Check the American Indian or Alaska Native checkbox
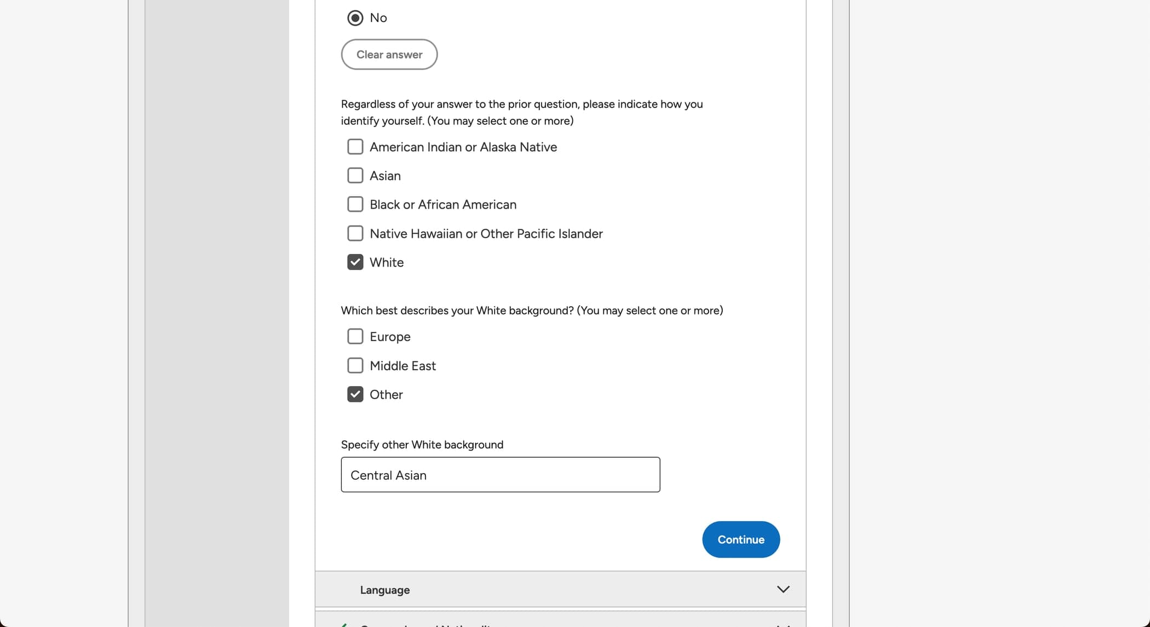The image size is (1150, 627). click(x=355, y=147)
